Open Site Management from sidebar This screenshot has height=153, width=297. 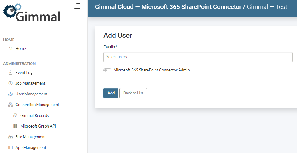click(x=31, y=137)
